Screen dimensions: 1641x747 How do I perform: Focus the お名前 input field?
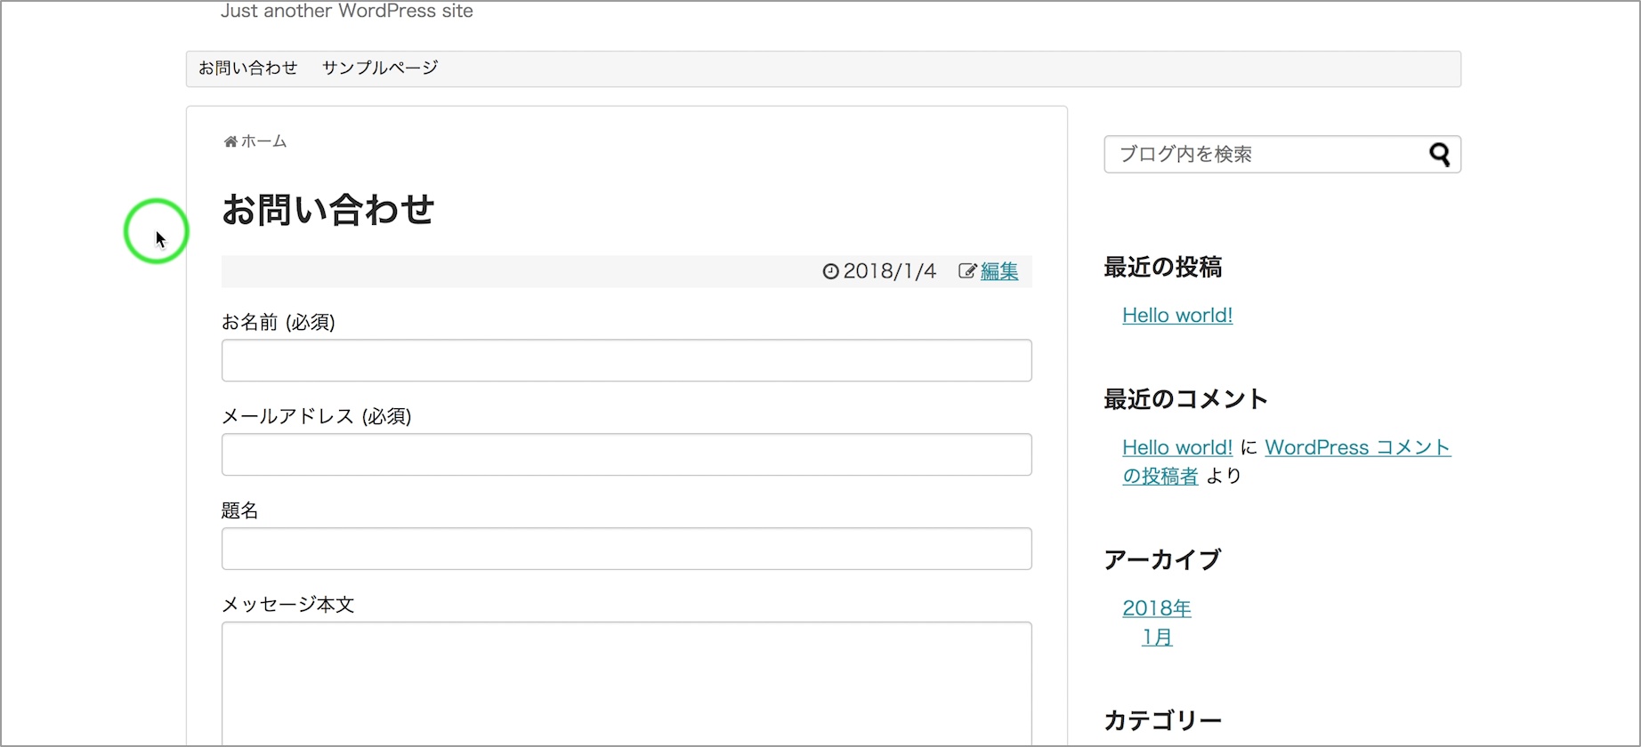pos(626,360)
